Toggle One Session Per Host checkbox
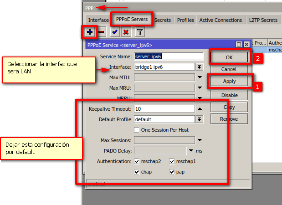 (x=137, y=130)
